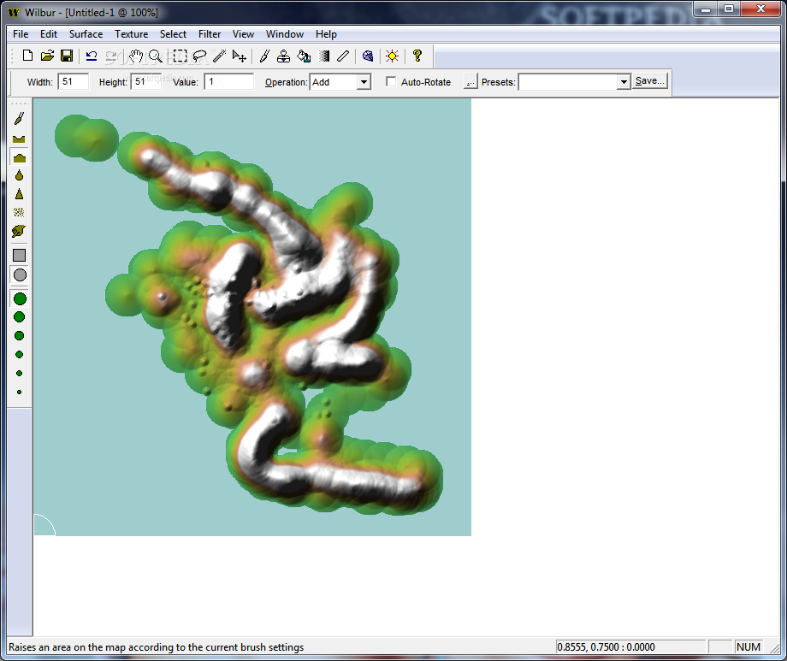Select the line drawing tool
Screen dimensions: 787x661
coord(343,56)
